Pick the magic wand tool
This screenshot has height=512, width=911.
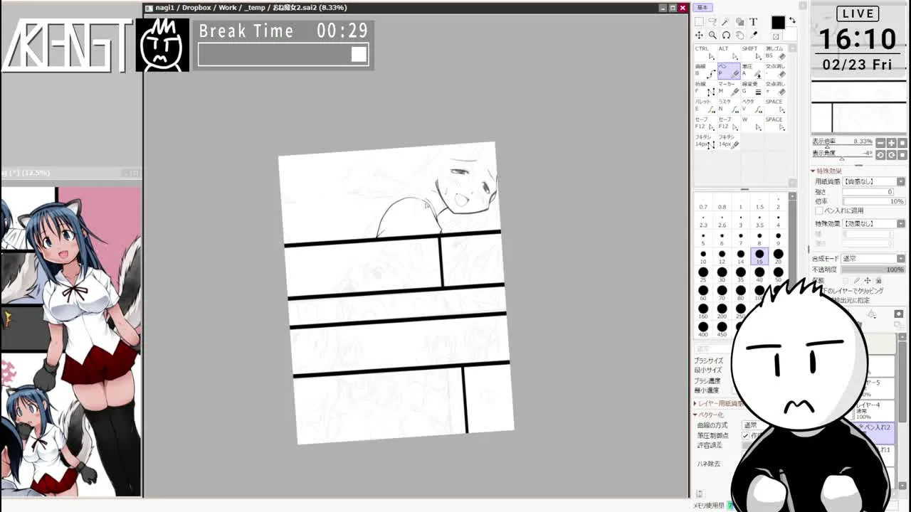coord(726,22)
